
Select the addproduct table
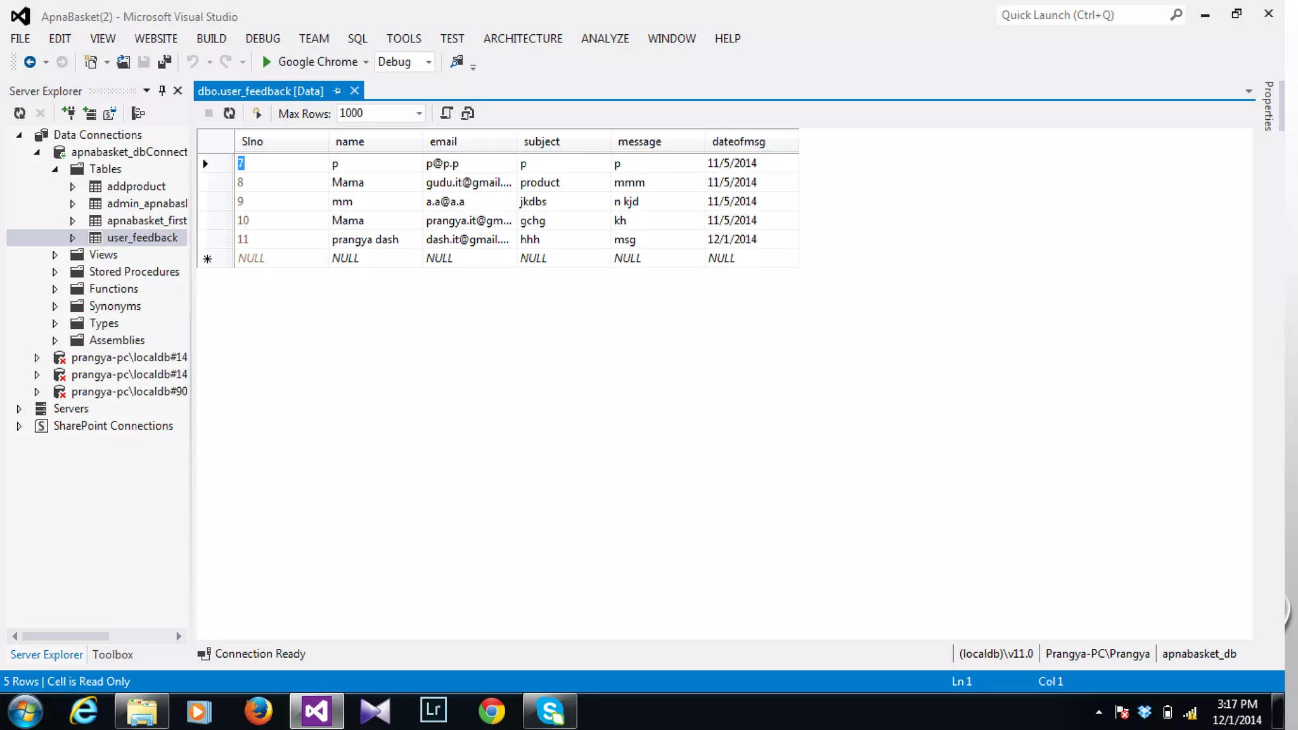(x=136, y=186)
